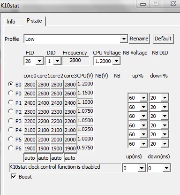The image size is (180, 195).
Task: Open the down% dropdown in P4 row
Action: point(159,134)
